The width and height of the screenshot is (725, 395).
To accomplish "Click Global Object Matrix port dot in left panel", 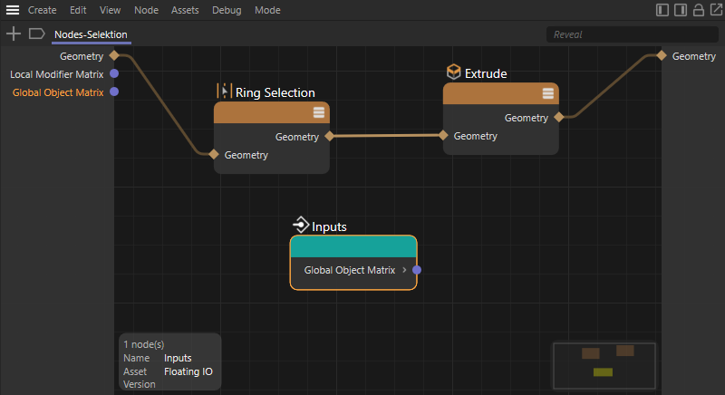I will [114, 92].
